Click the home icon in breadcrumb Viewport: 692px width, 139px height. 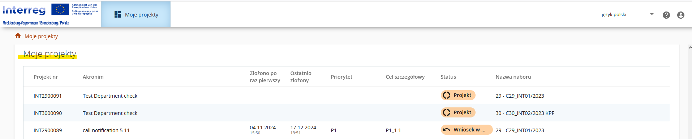(x=18, y=36)
